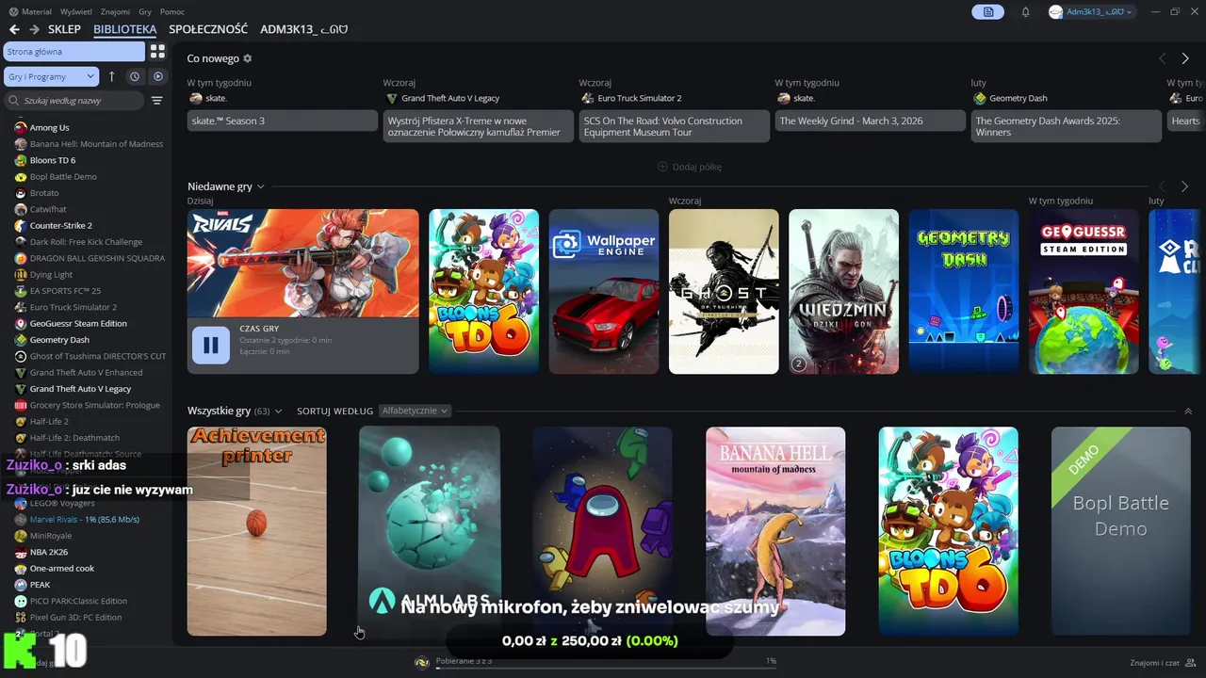The width and height of the screenshot is (1206, 678).
Task: Open the notifications bell
Action: 1026,11
